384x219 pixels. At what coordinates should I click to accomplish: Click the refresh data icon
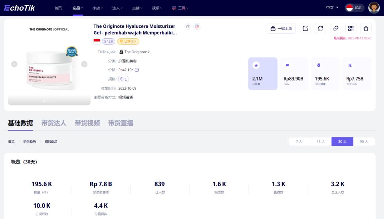pos(321,28)
